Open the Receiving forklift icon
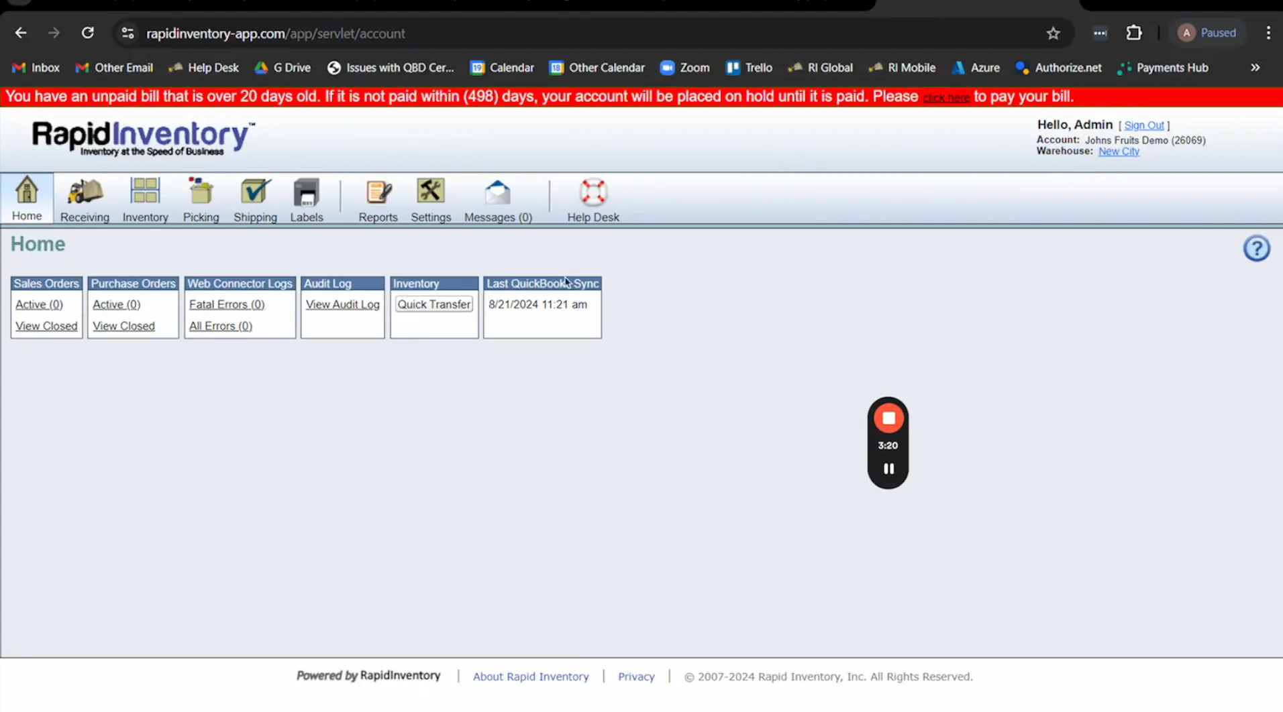This screenshot has width=1283, height=712. [85, 200]
